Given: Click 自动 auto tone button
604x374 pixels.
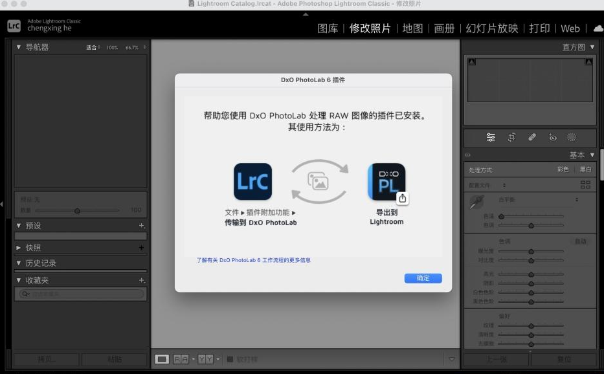Looking at the screenshot, I should pyautogui.click(x=580, y=241).
